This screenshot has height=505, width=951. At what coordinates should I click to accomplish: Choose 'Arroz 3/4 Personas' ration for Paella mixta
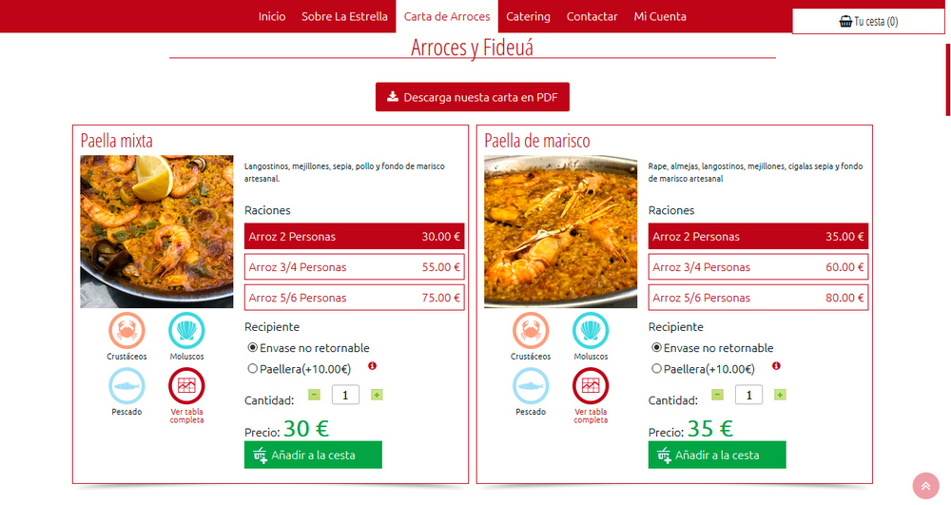[354, 267]
